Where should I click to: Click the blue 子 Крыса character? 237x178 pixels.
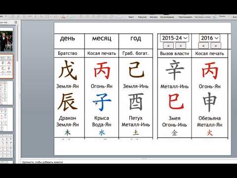[102, 102]
